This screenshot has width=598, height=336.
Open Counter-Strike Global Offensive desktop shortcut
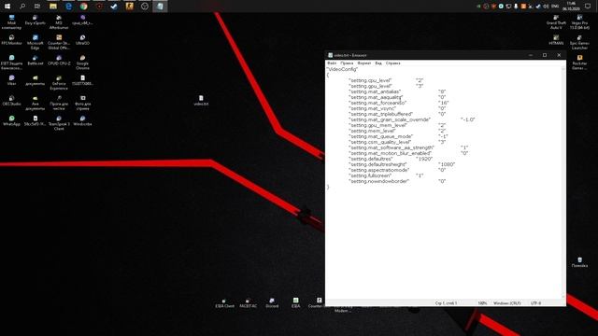[59, 42]
